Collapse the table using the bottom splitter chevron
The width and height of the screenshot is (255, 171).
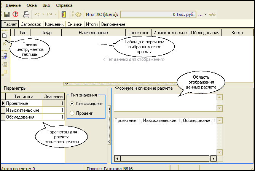coord(67,83)
